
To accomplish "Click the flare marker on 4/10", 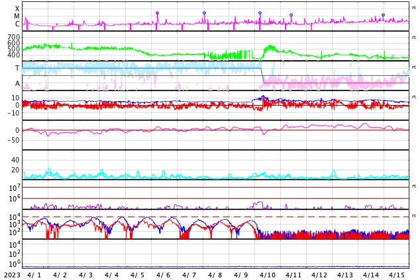I will tap(260, 13).
